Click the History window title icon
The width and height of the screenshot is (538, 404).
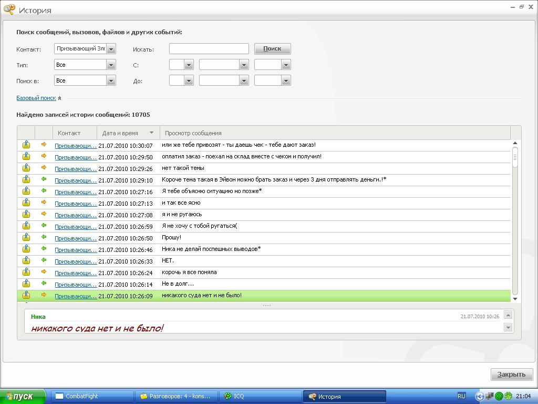coord(9,9)
